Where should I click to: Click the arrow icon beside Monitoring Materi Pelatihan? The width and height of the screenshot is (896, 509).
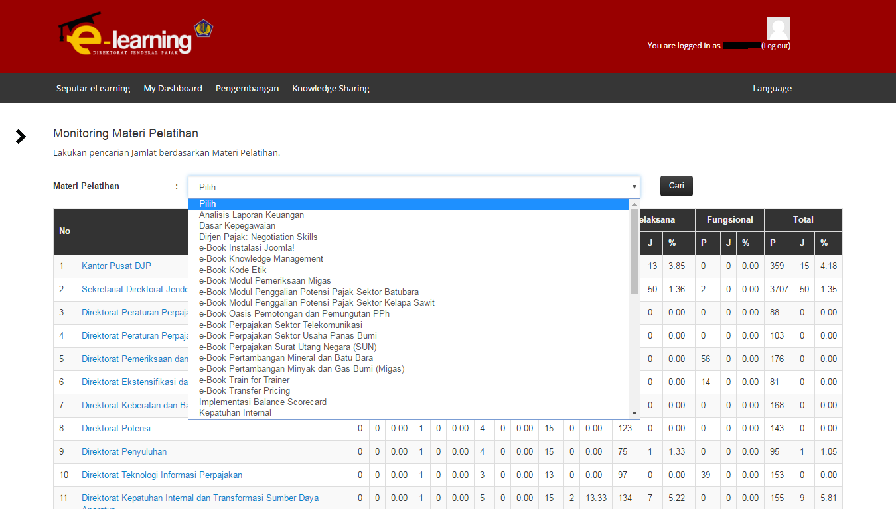click(21, 136)
